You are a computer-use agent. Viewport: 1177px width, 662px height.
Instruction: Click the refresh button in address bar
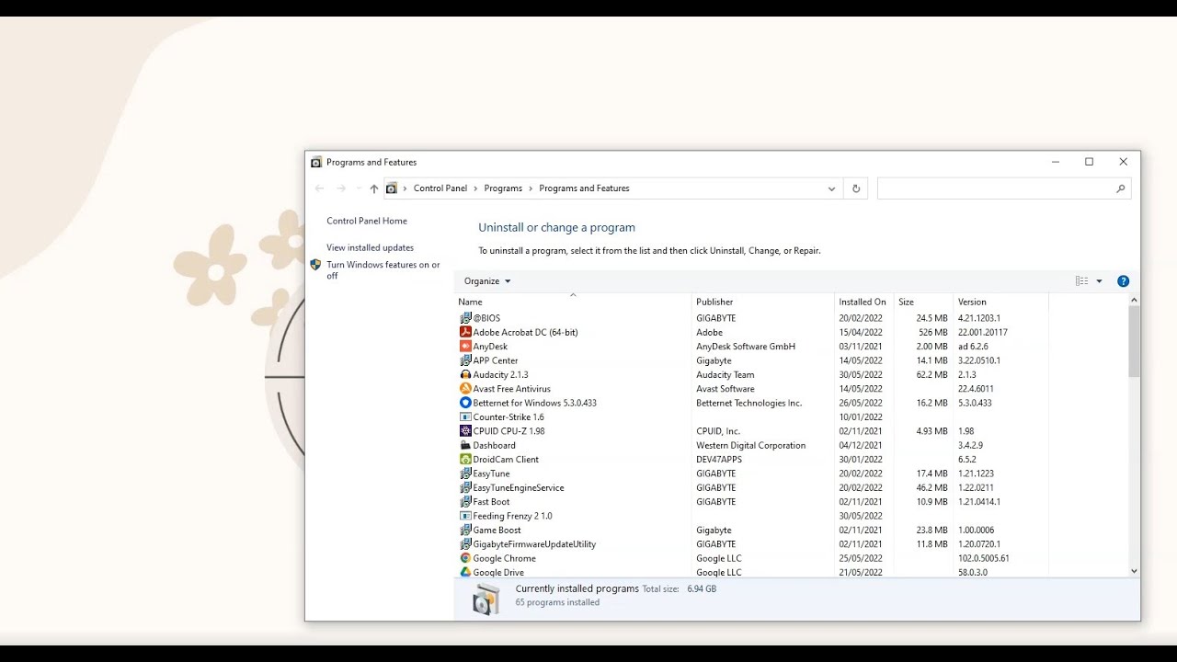pyautogui.click(x=856, y=188)
